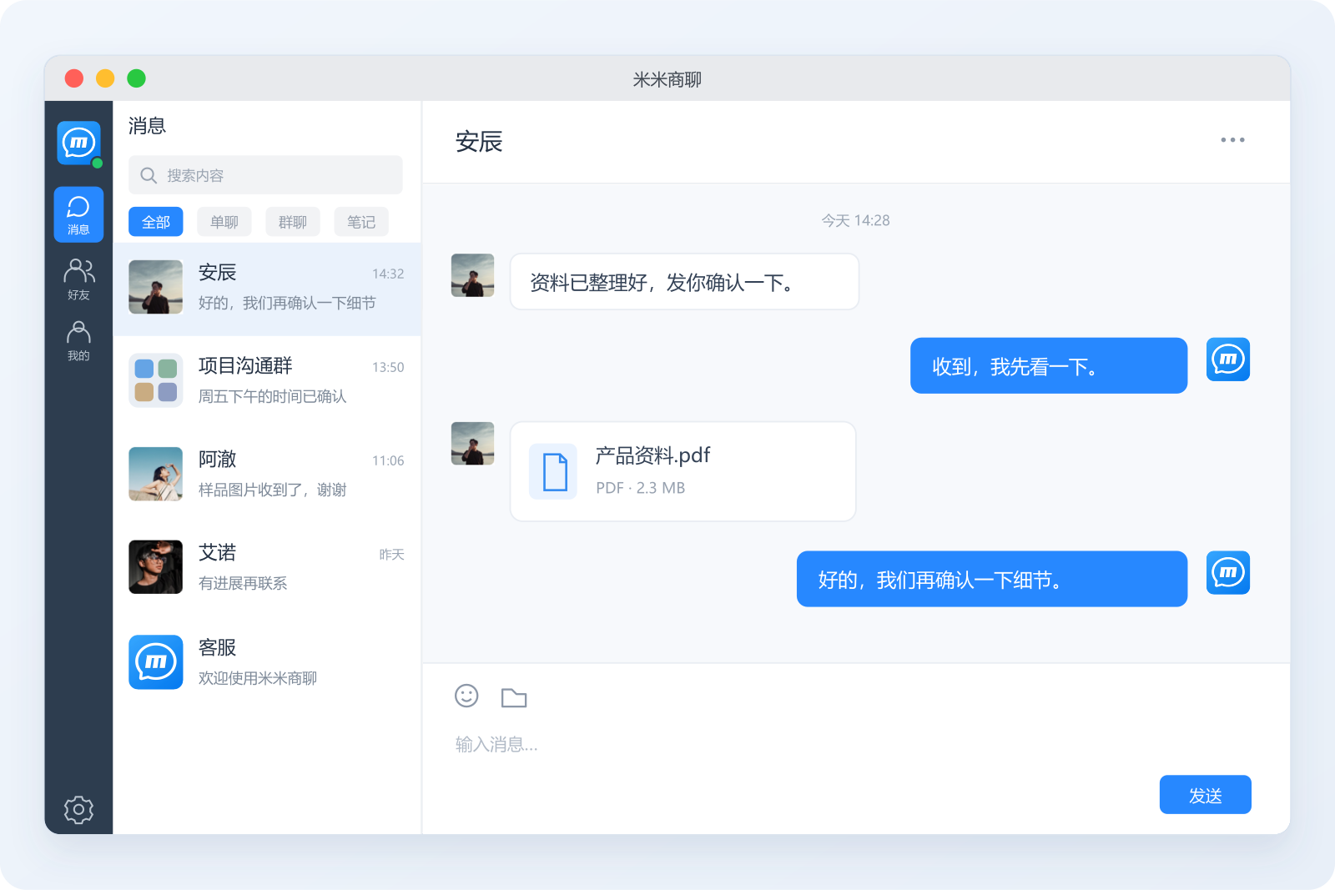Open the more options ellipsis menu
Screen dimensions: 1335x890
point(1232,140)
